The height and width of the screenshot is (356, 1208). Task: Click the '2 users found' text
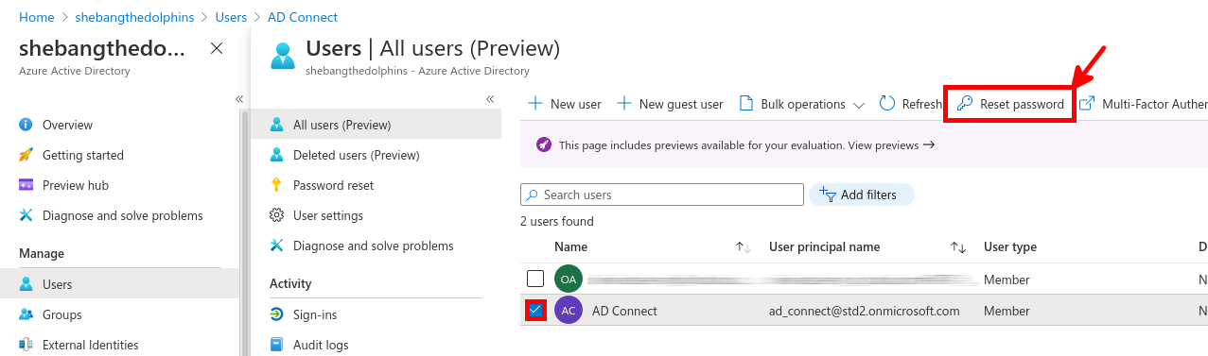(x=557, y=221)
